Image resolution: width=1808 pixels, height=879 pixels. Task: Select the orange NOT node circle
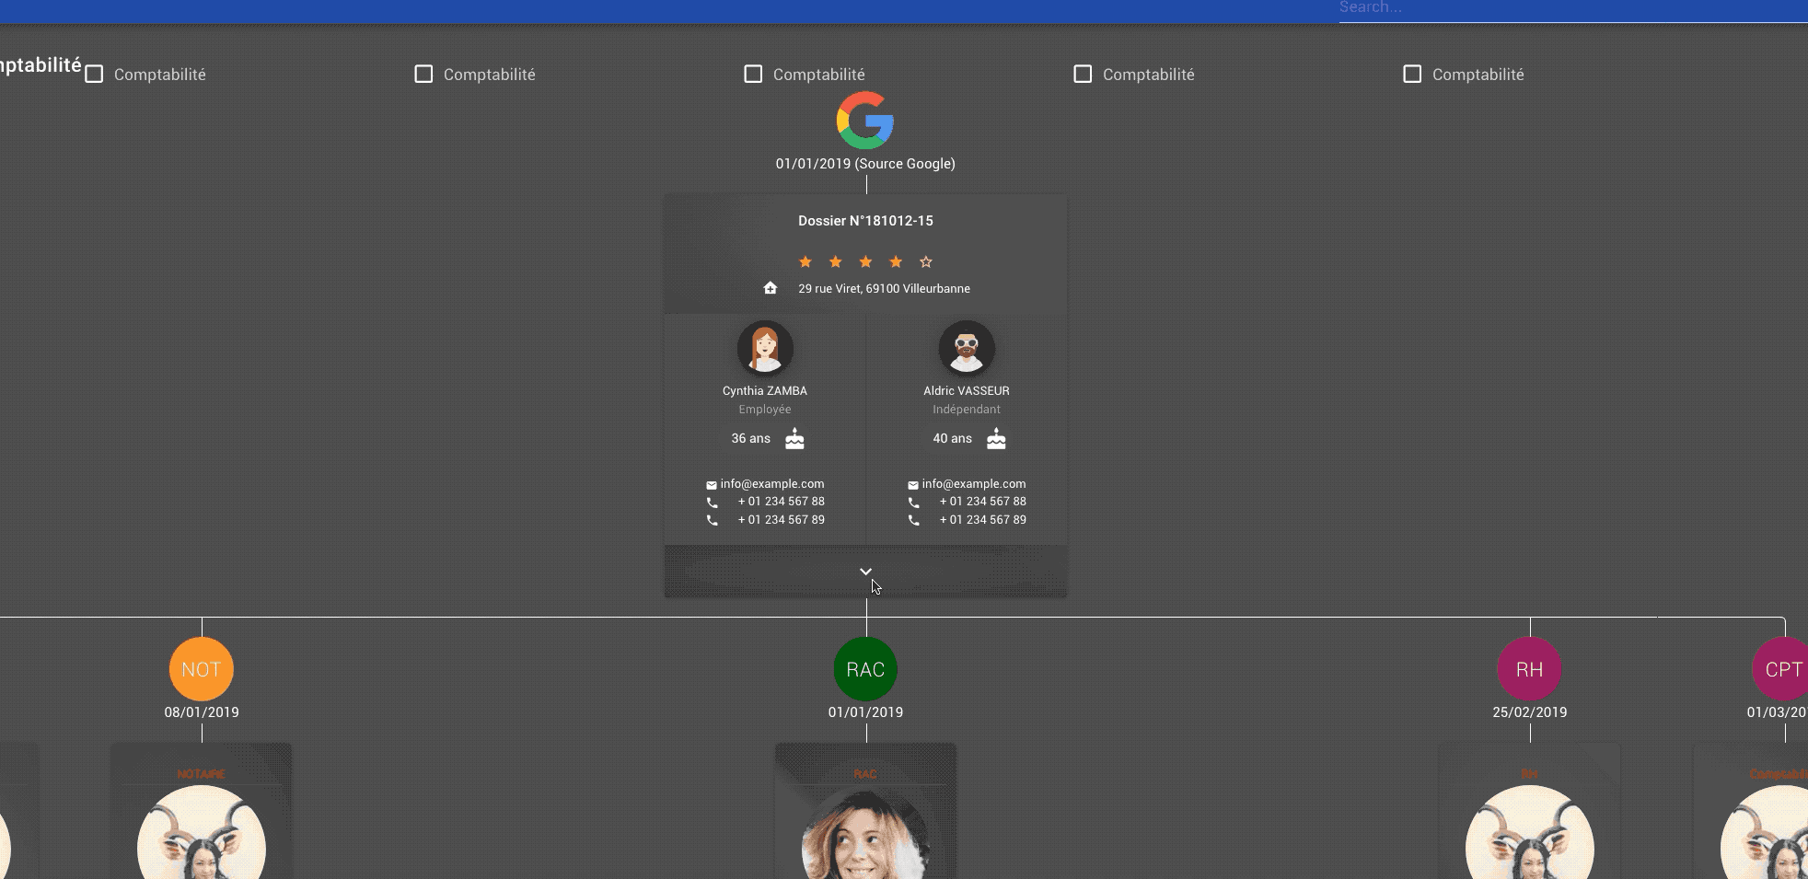[x=202, y=669]
